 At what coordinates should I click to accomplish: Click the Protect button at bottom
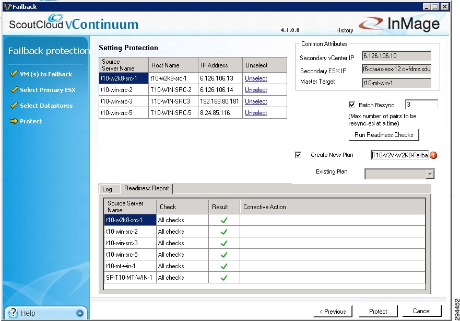378,311
